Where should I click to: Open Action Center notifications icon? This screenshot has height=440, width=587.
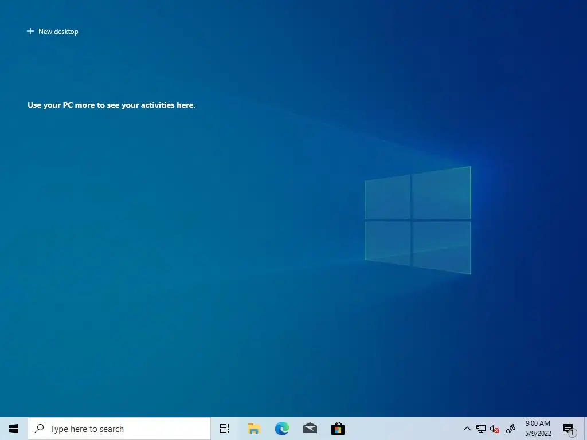pos(569,429)
